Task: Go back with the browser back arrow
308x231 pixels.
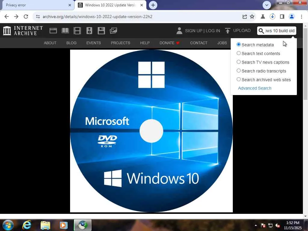Action: pos(7,17)
